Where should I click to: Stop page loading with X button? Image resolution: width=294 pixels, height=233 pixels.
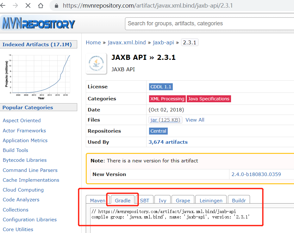tap(28, 5)
